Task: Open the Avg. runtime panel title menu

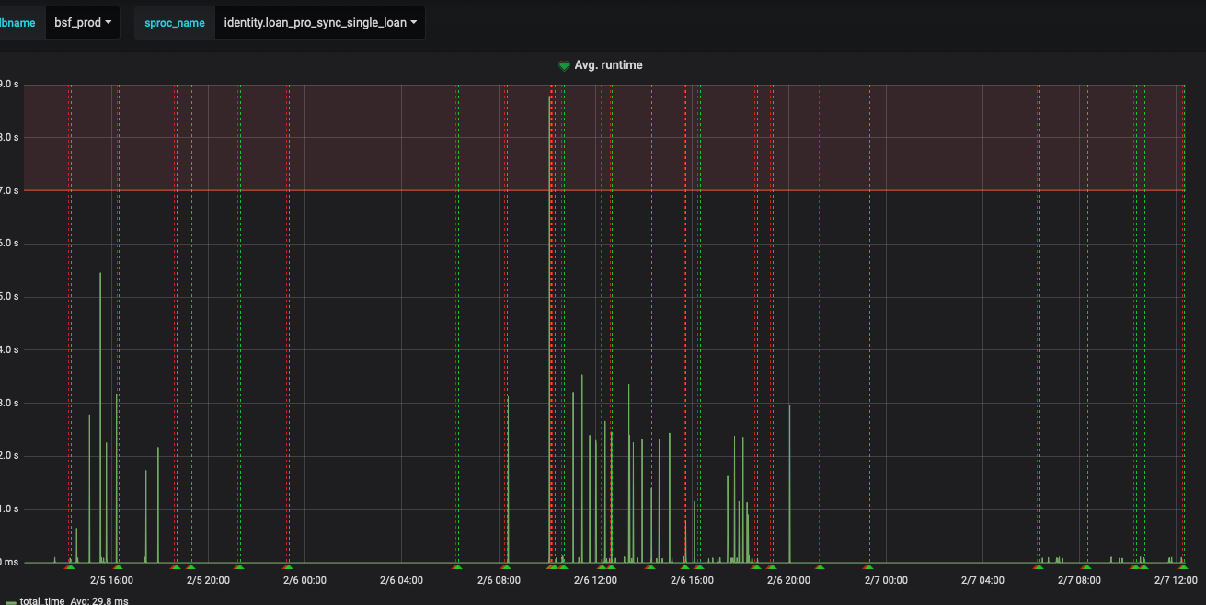Action: coord(608,65)
